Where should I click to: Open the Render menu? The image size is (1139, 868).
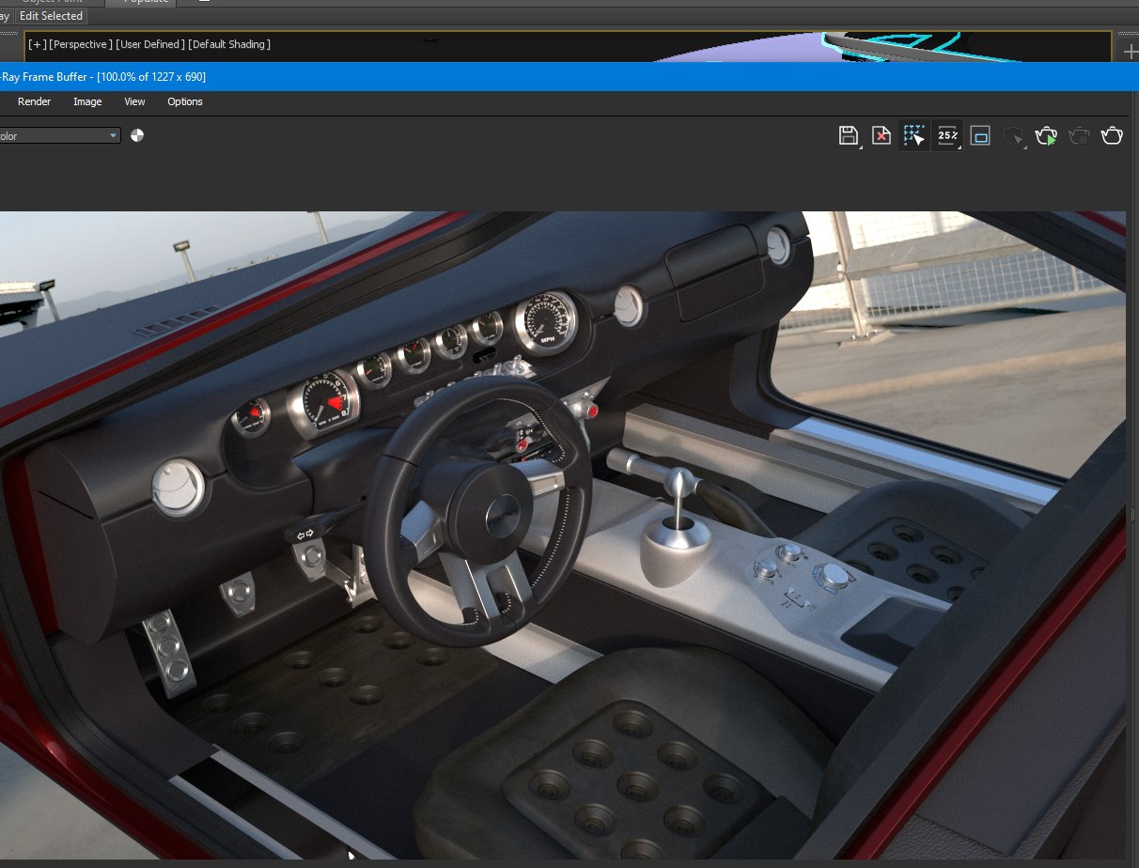[35, 101]
